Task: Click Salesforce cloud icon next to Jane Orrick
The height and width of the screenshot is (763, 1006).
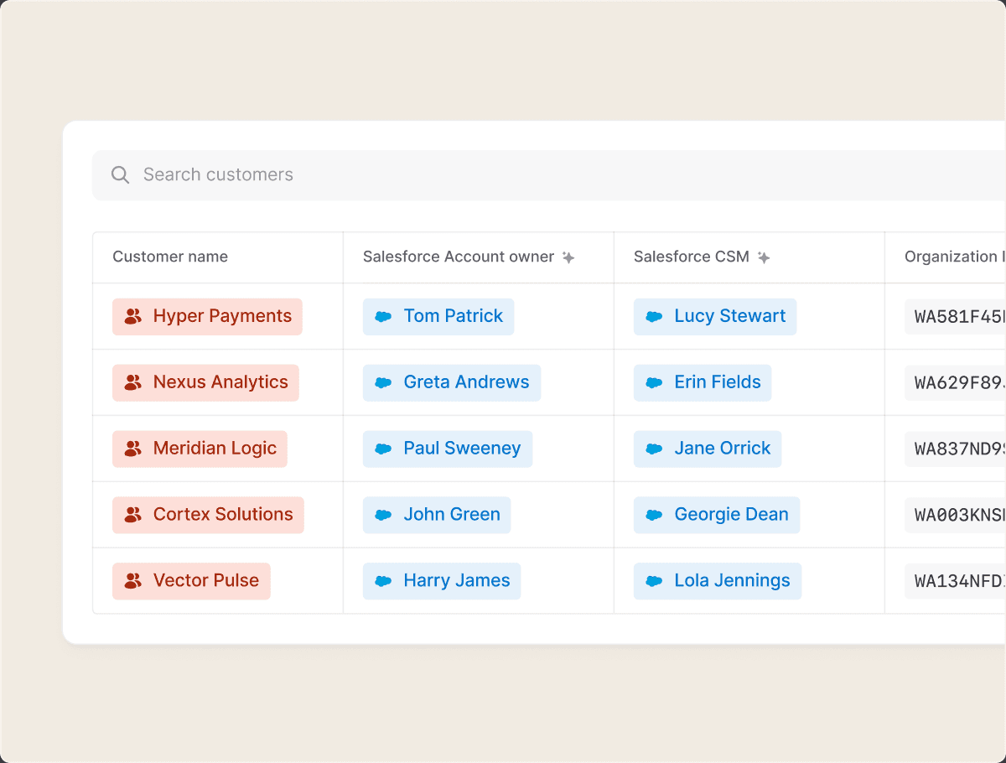Action: click(654, 449)
